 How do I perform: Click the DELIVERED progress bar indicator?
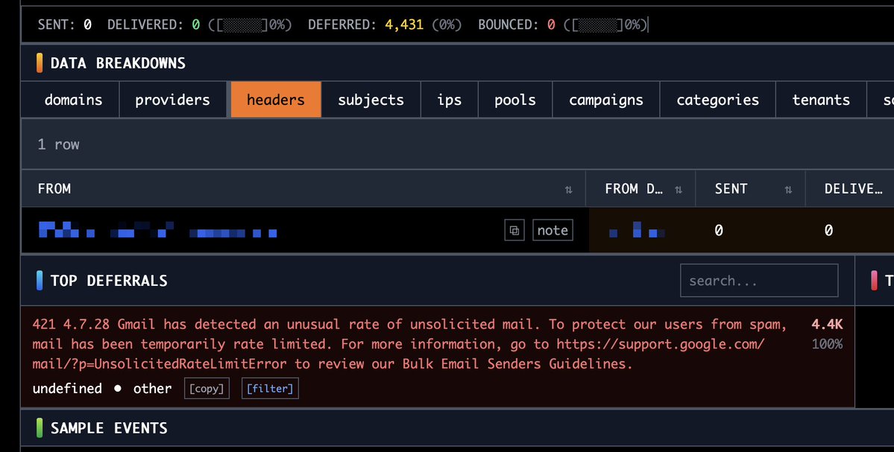click(x=244, y=25)
